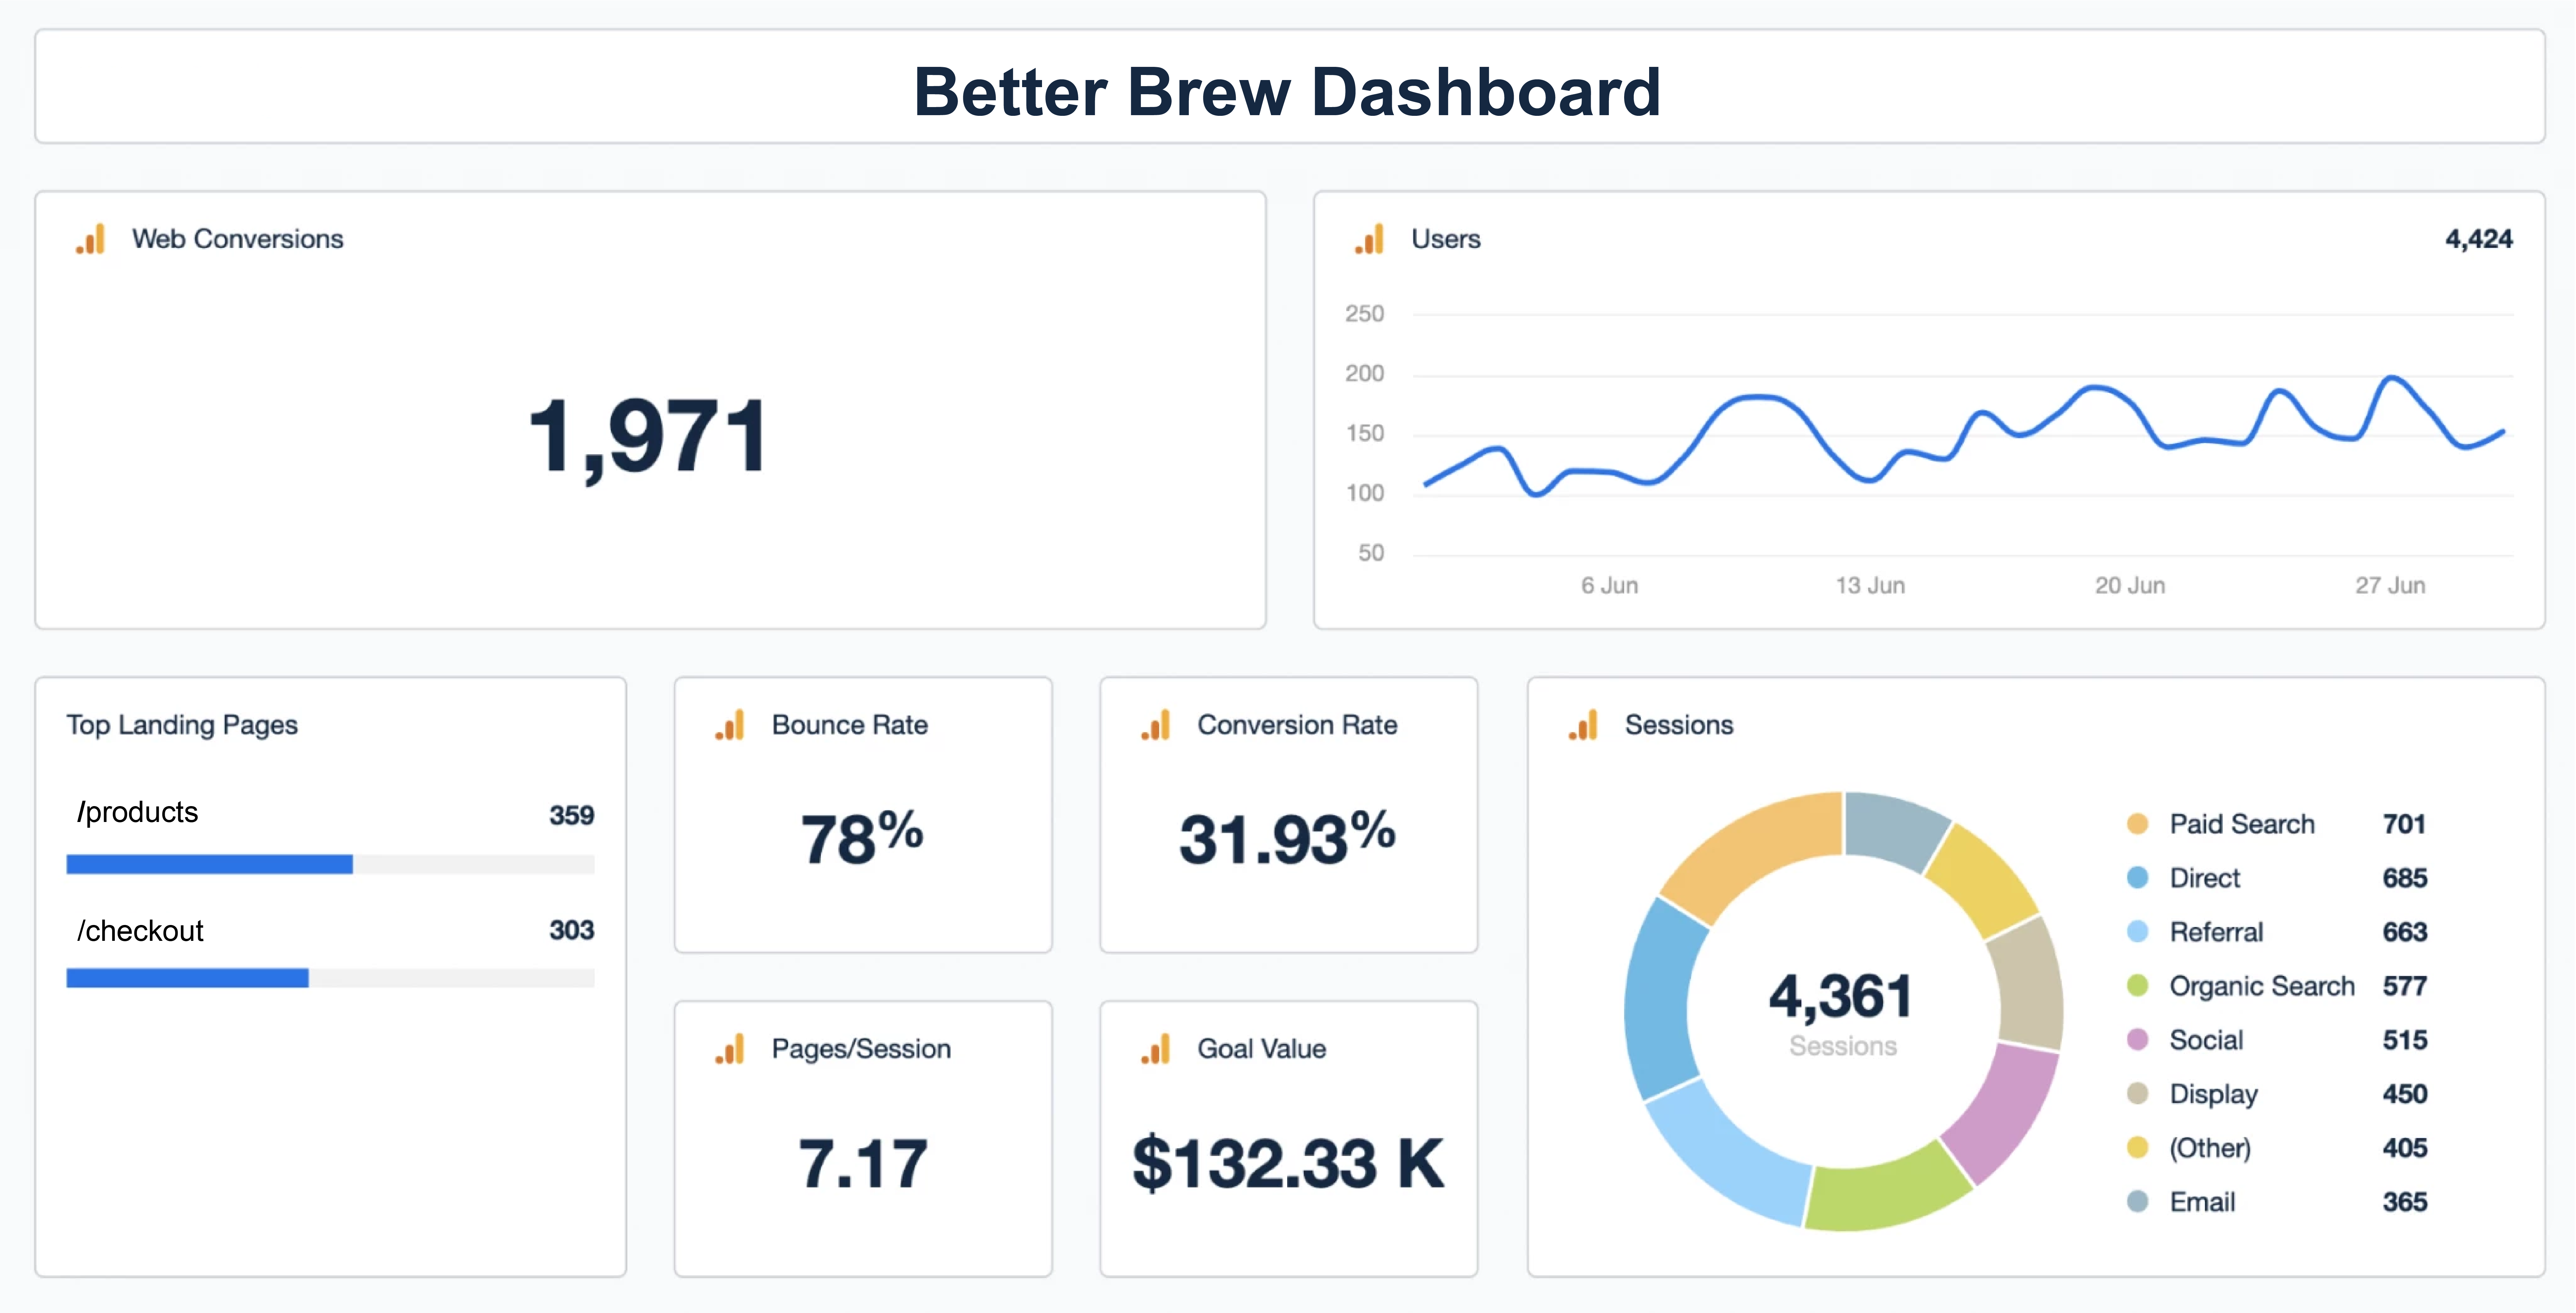
Task: Click the /products progress bar
Action: [330, 864]
